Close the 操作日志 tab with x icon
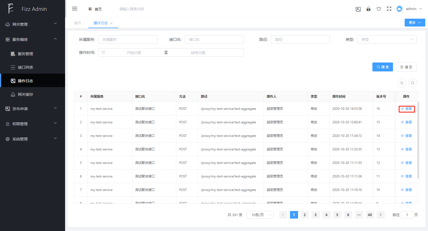The width and height of the screenshot is (428, 231). (x=111, y=24)
